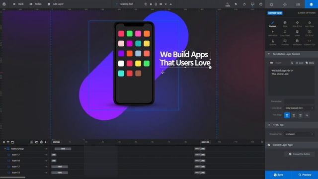Screen dimensions: 318x179
Task: Select the On Scroll layer option
Action: coord(310,33)
